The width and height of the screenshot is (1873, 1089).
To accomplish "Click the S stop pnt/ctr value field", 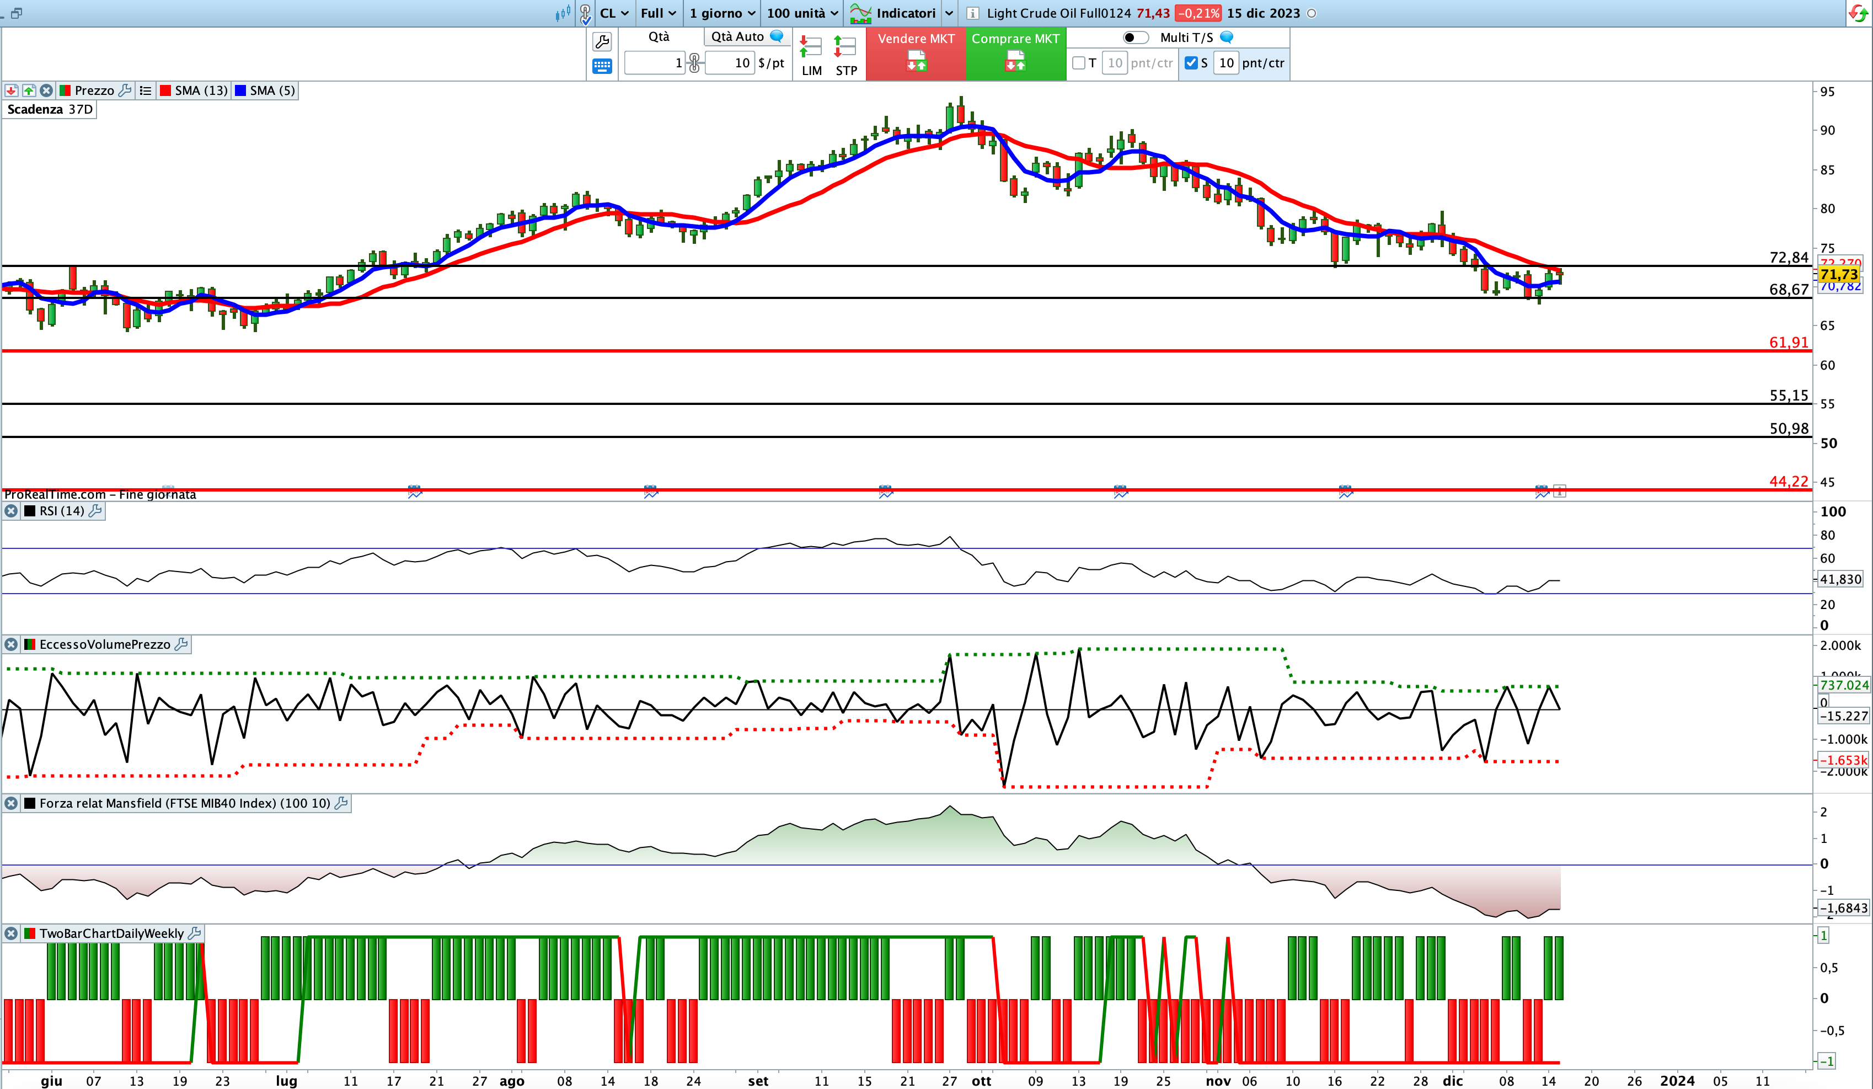I will pos(1226,63).
